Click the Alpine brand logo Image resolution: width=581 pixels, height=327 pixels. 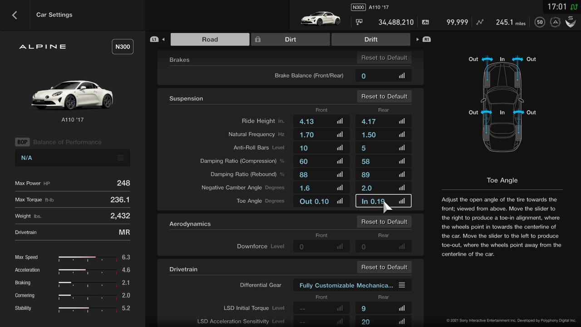pyautogui.click(x=42, y=47)
